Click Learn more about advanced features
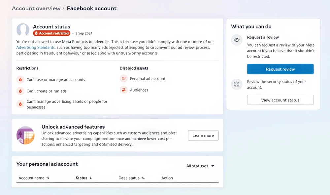330x195 pixels. click(x=203, y=135)
